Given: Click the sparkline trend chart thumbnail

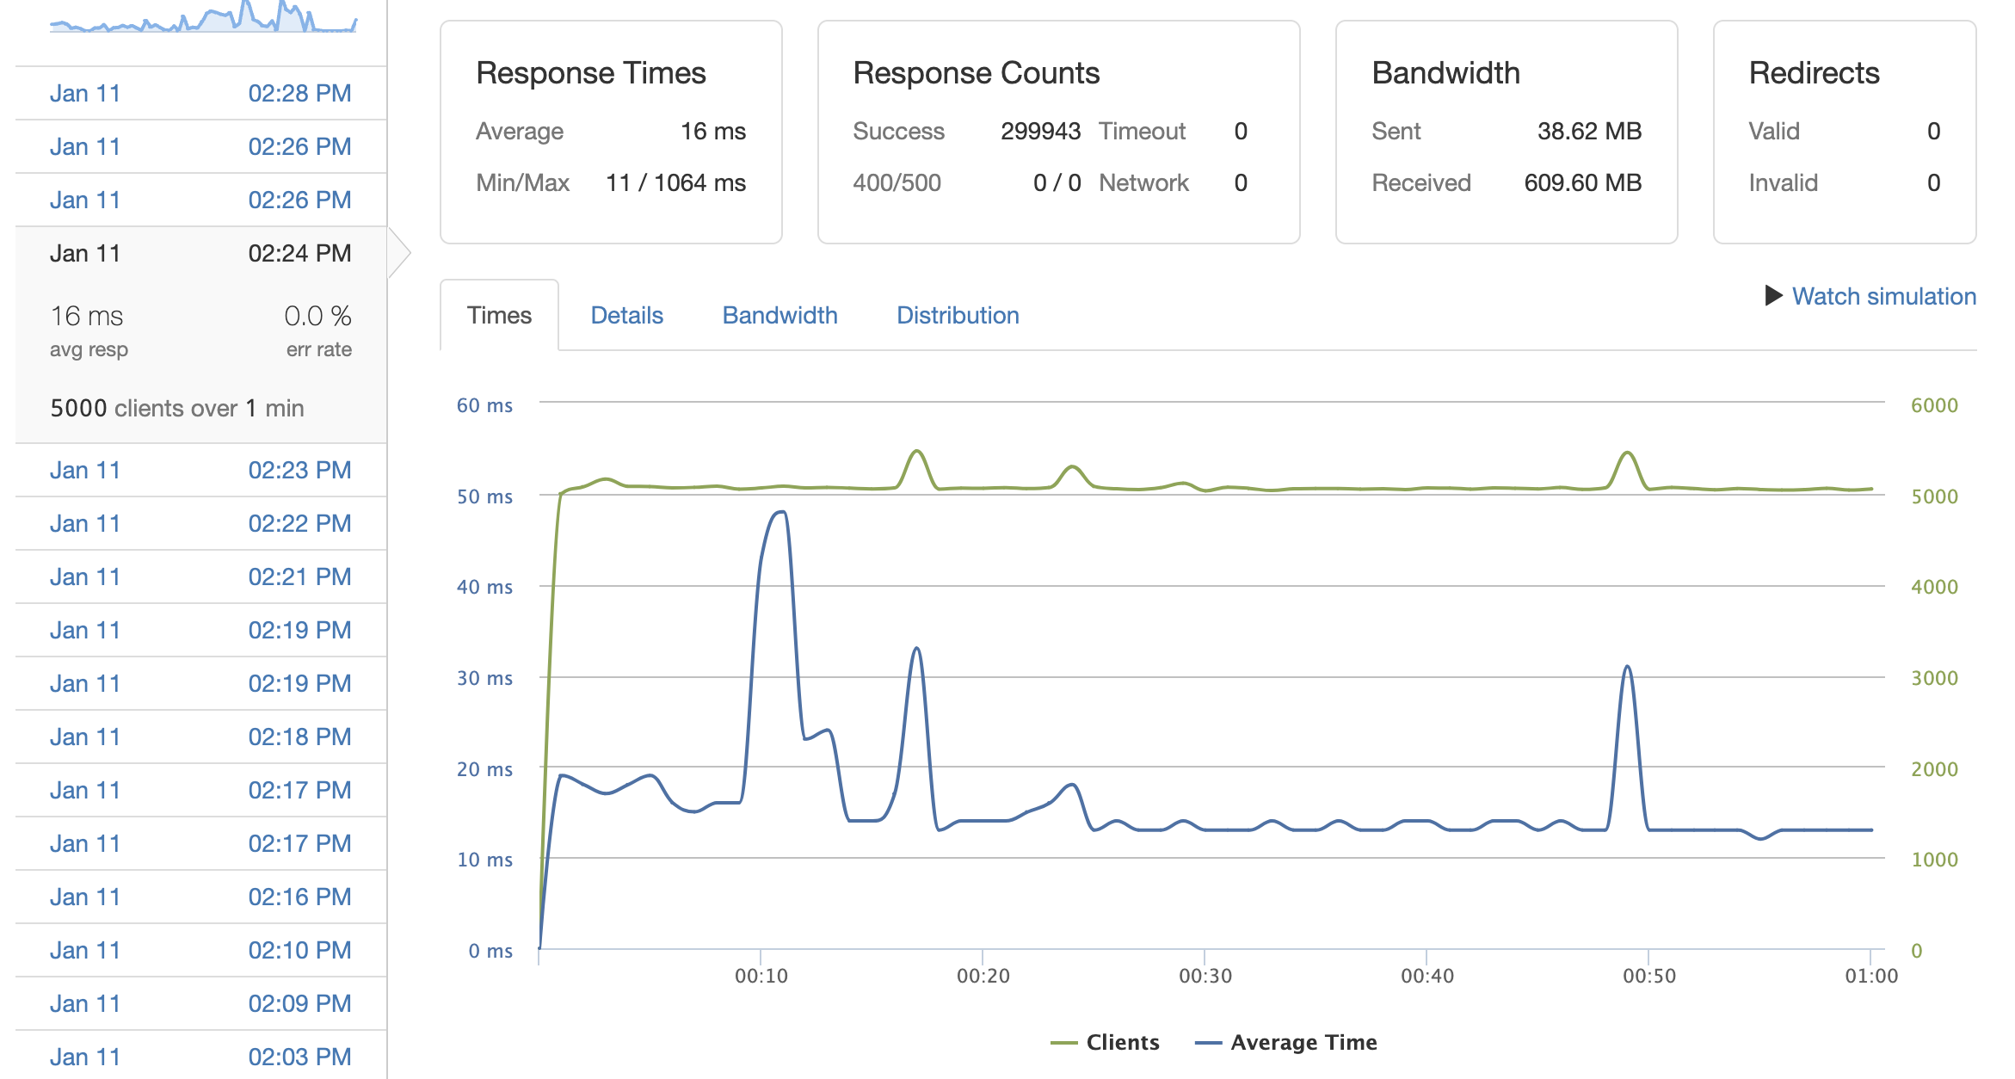Looking at the screenshot, I should click(x=203, y=17).
